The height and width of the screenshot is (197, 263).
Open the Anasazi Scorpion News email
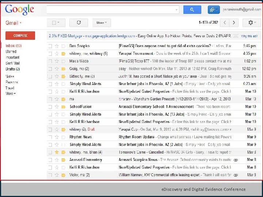138,160
